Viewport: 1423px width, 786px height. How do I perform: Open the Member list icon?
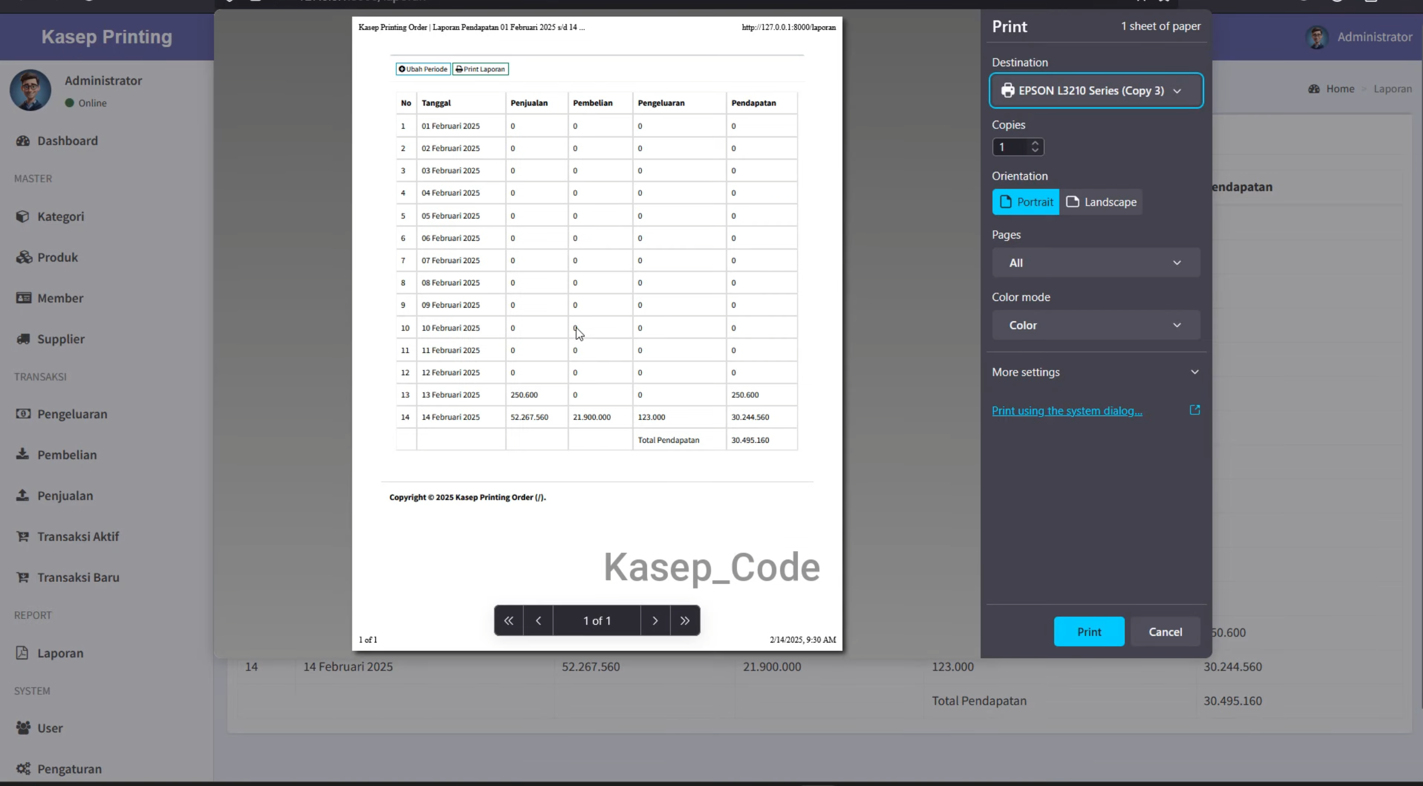[x=23, y=298]
